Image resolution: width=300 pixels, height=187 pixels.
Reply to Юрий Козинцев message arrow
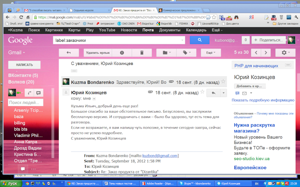pyautogui.click(x=213, y=93)
